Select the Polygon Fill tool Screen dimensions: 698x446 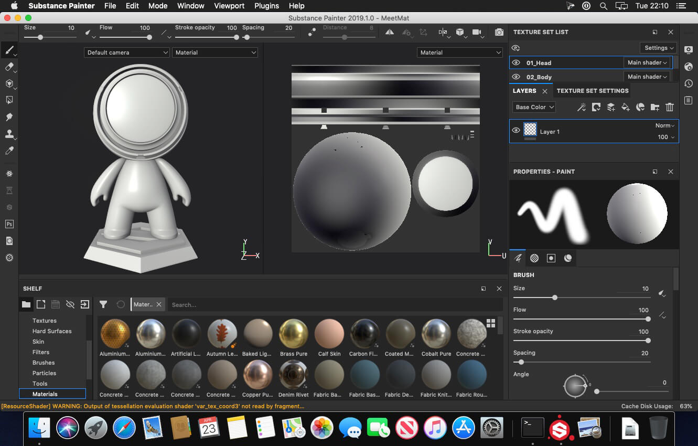click(x=9, y=100)
